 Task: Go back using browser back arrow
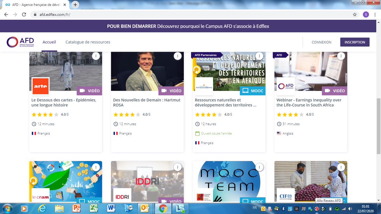click(6, 15)
